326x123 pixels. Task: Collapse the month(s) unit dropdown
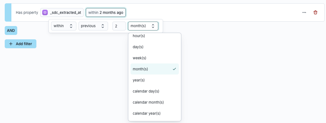[x=143, y=26]
